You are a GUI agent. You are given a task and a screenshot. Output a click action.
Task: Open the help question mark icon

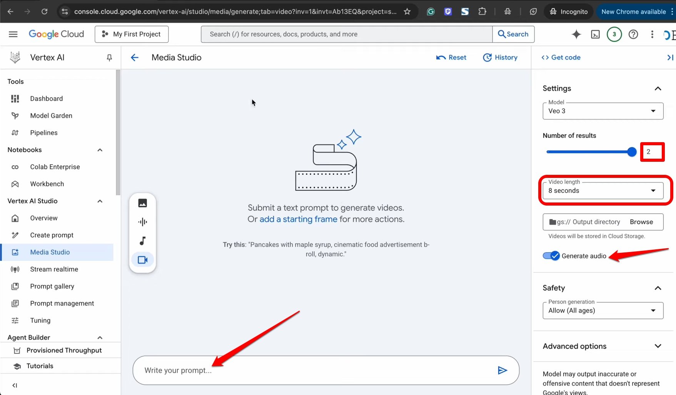(633, 34)
